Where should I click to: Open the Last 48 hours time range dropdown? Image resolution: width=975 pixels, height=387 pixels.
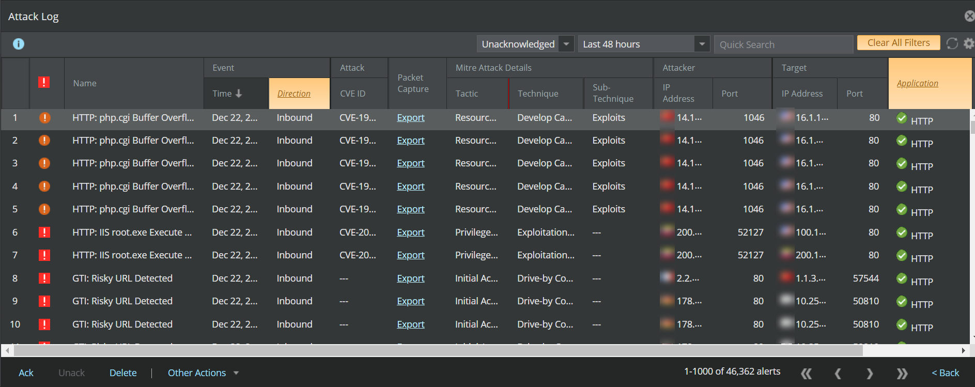click(644, 44)
